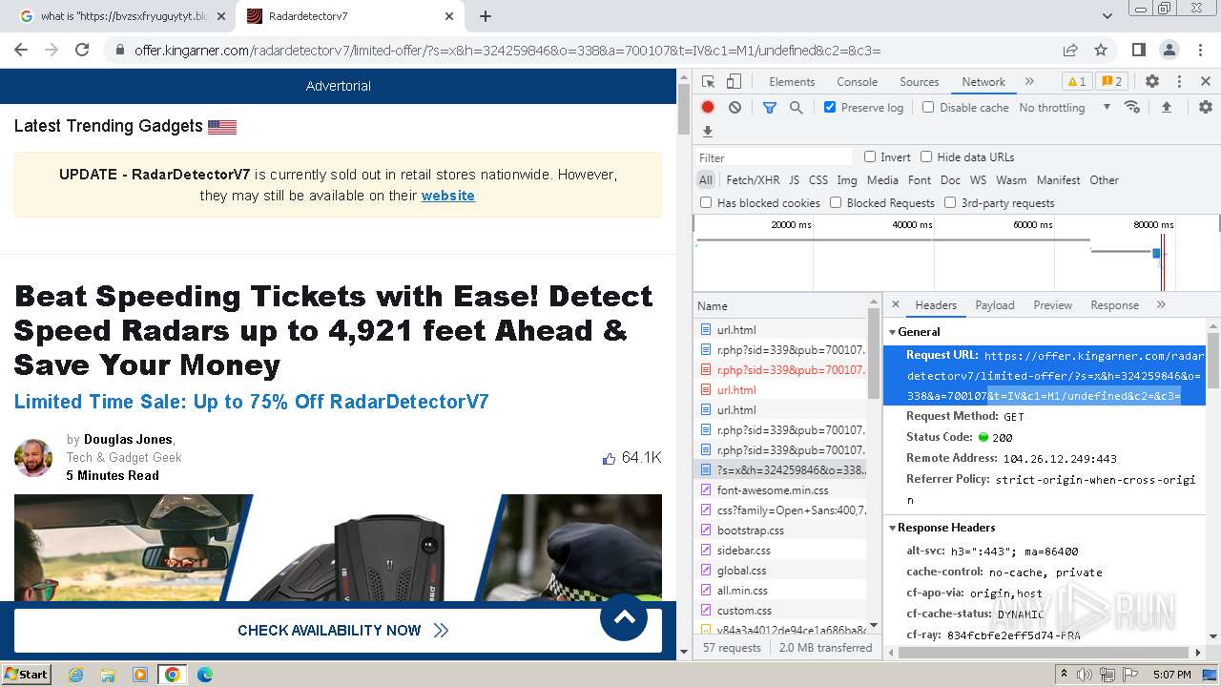Open the Preview tab
Image resolution: width=1221 pixels, height=687 pixels.
(x=1052, y=305)
